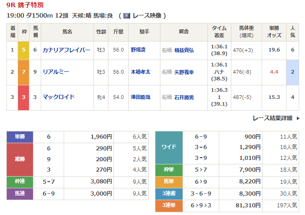The width and height of the screenshot is (305, 215).
Task: Click the yellow frame 5 swatch
Action: tap(23, 50)
